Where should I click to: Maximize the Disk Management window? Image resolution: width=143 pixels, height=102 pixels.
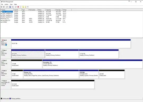[x=136, y=2]
